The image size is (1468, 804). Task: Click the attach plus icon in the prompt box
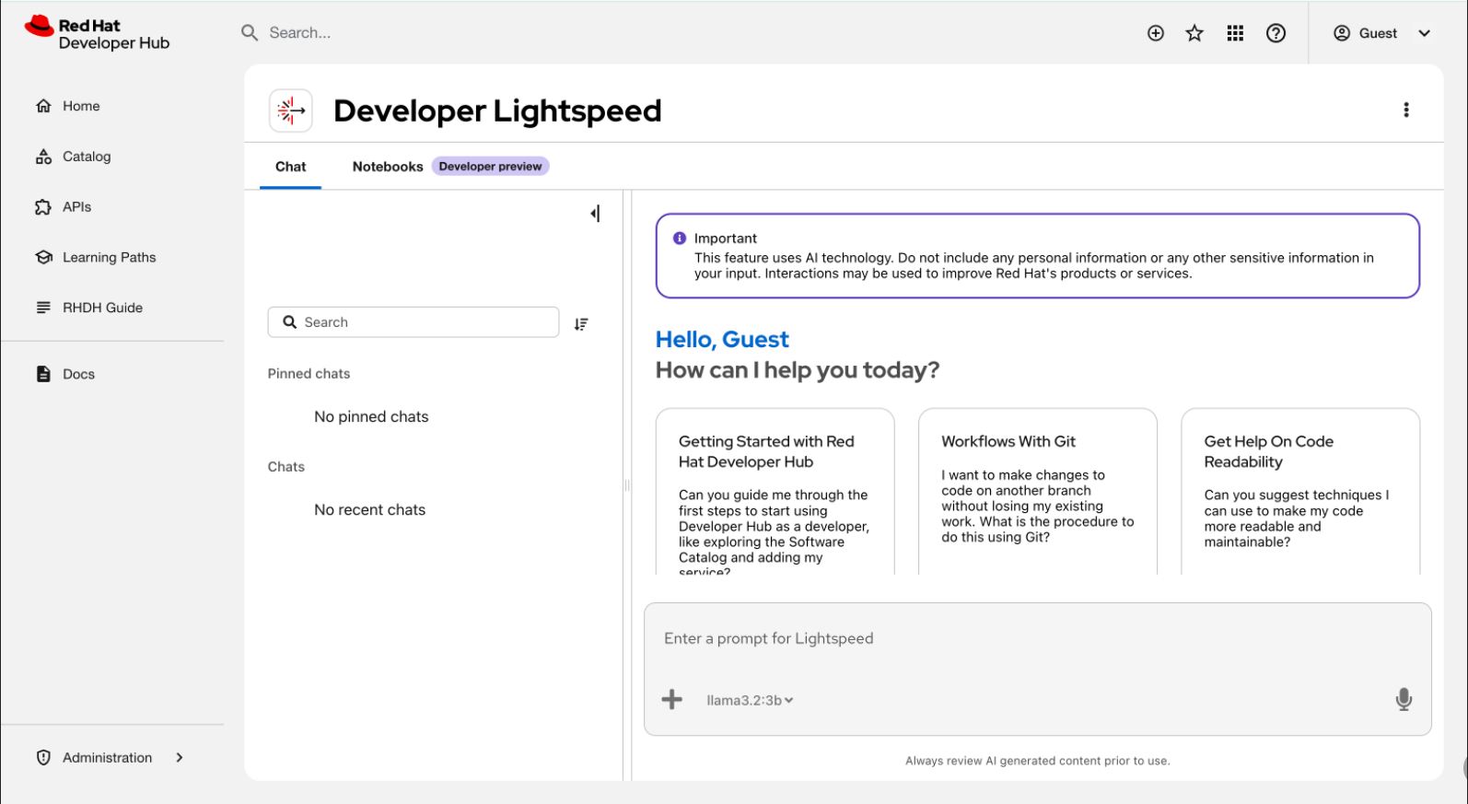click(672, 700)
